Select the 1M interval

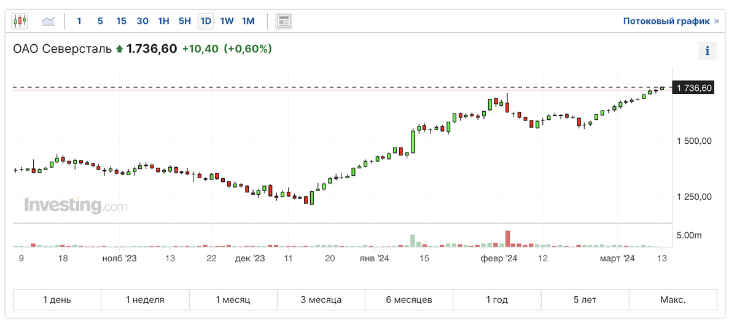248,21
